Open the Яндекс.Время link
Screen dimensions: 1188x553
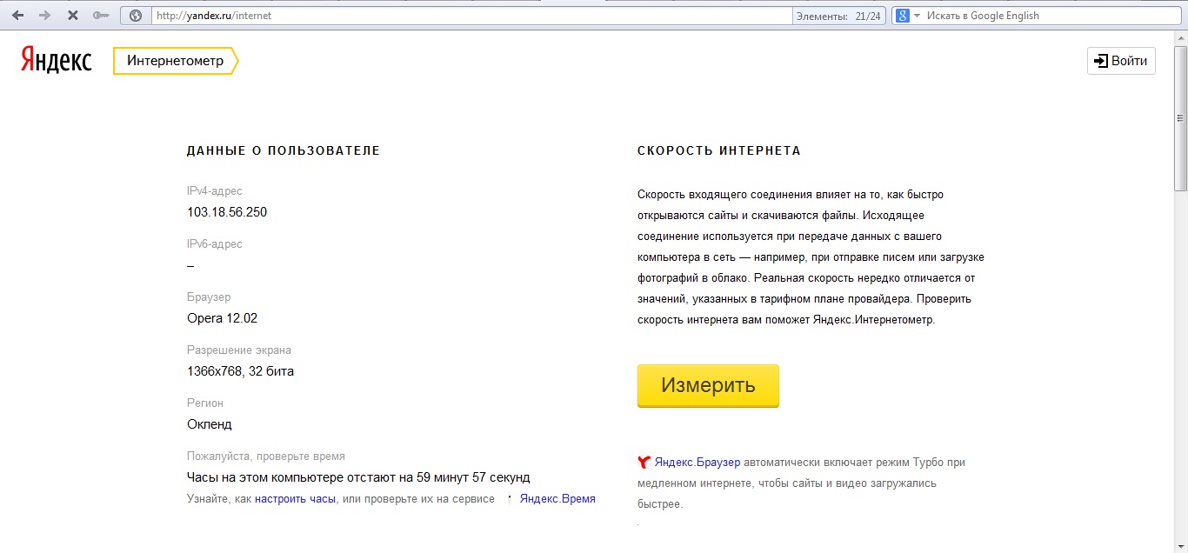coord(557,499)
